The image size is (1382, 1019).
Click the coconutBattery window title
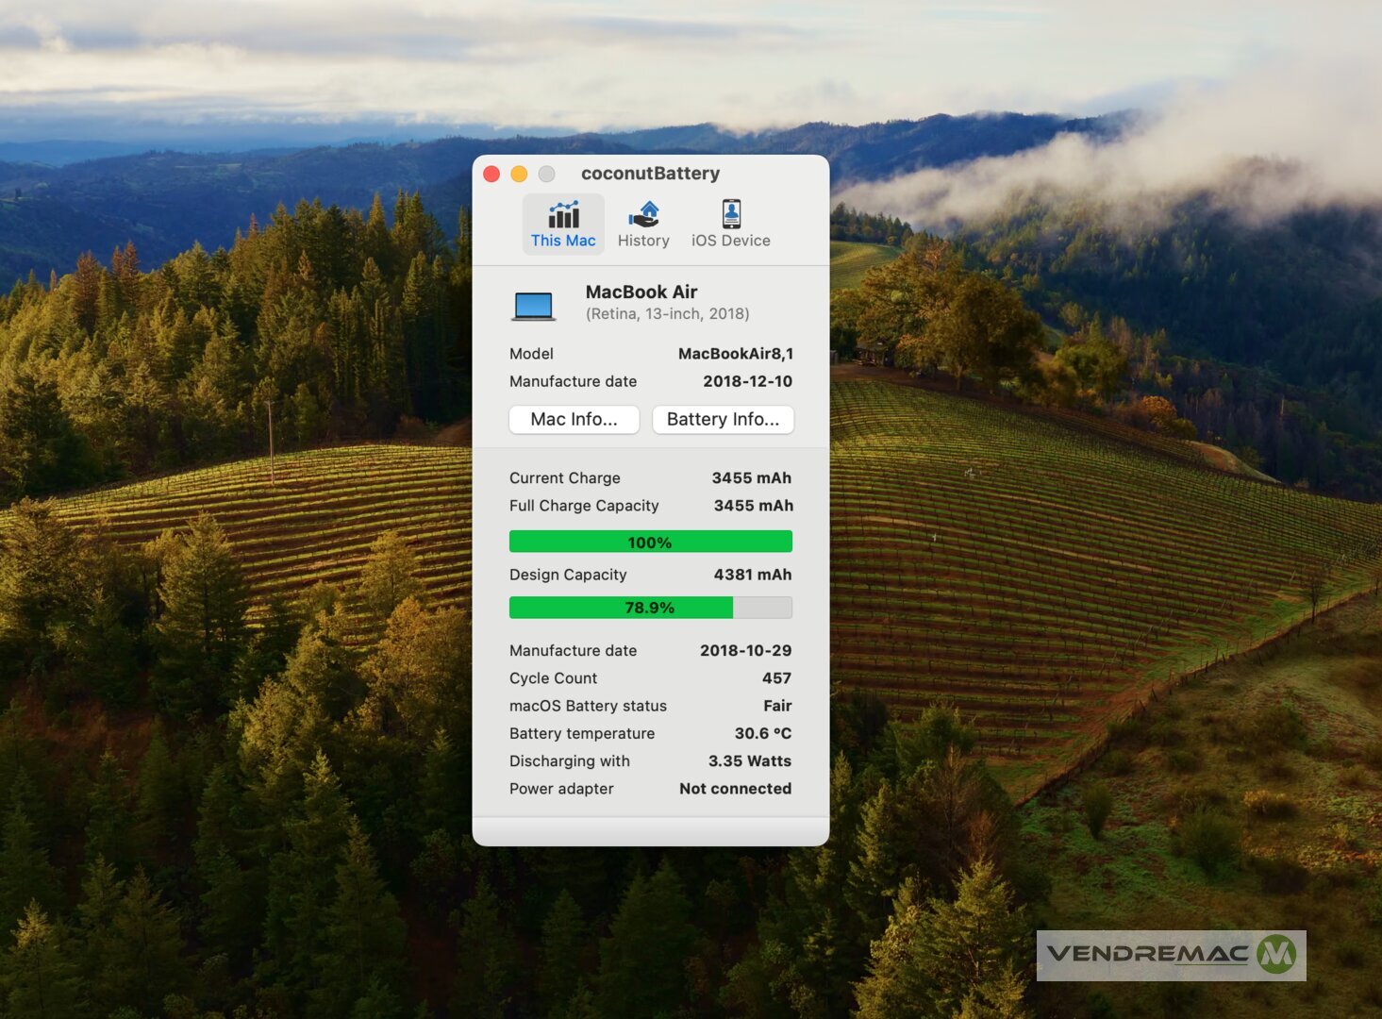point(650,174)
